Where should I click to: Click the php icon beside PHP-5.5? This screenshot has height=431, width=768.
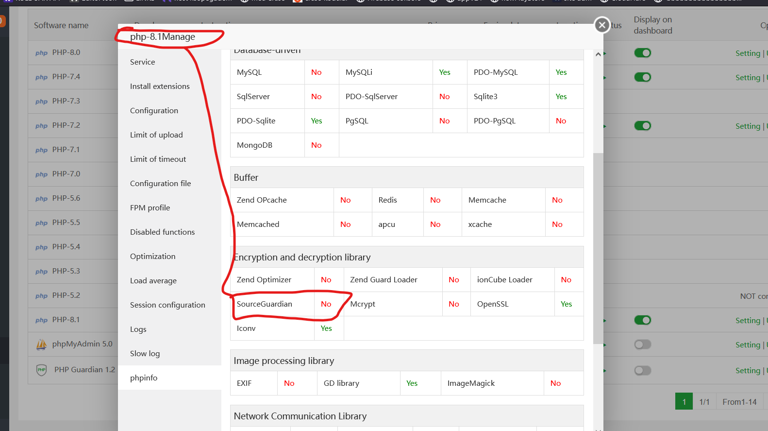[x=42, y=223]
